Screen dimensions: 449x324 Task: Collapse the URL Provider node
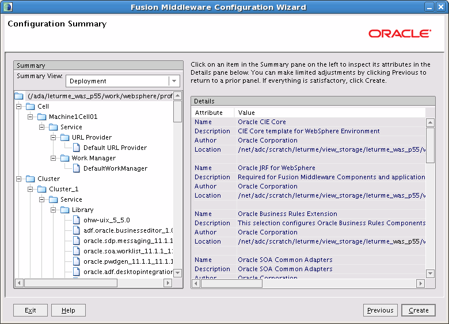pos(54,137)
